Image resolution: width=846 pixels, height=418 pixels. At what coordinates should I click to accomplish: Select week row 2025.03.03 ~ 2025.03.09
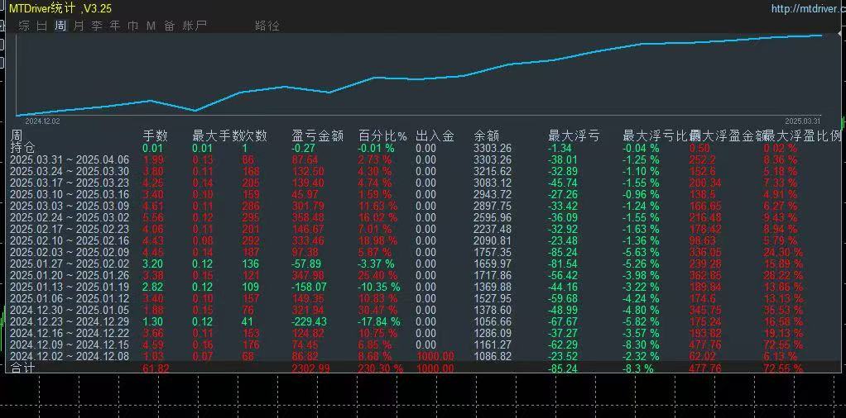click(x=70, y=206)
